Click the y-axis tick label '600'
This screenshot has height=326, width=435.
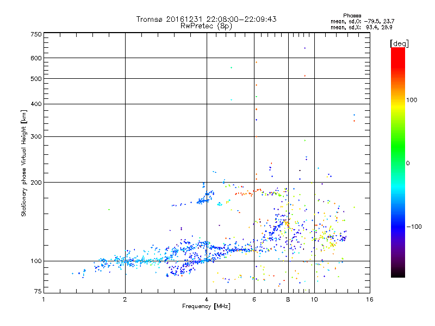tap(36, 58)
